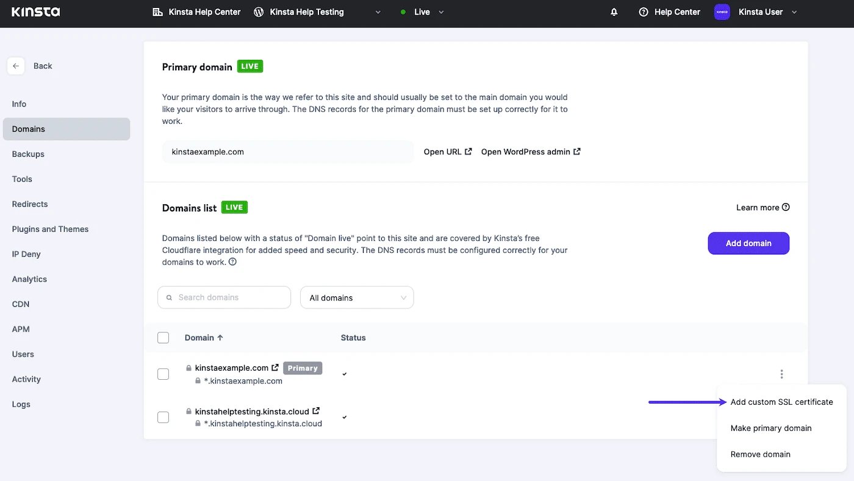Check the kinstaexample.com row checkbox
The width and height of the screenshot is (854, 481).
pyautogui.click(x=163, y=374)
